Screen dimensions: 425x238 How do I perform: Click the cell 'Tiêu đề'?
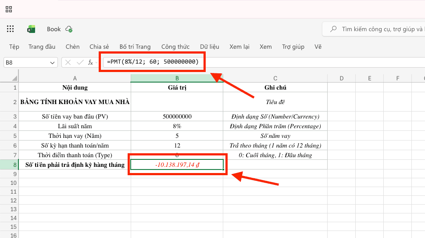coord(275,102)
